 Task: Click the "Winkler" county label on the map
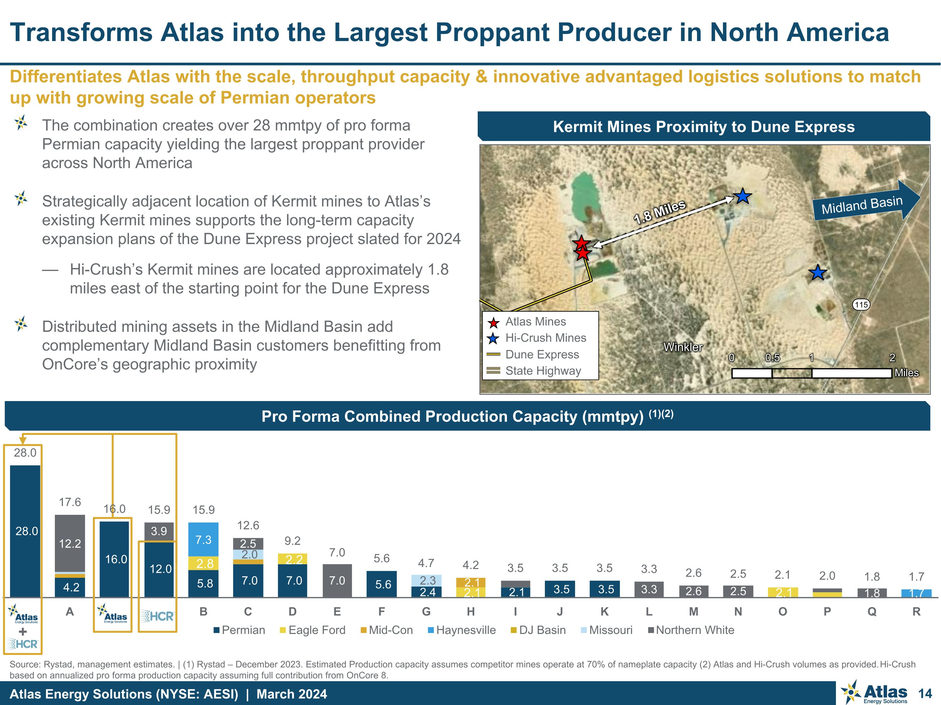[x=683, y=347]
